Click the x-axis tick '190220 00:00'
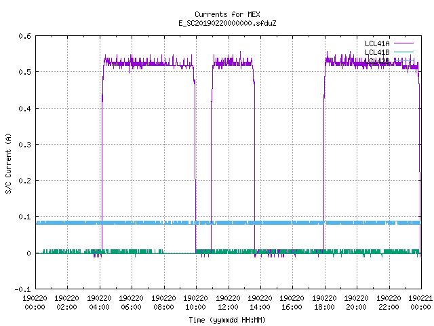The height and width of the screenshot is (326, 434). (35, 302)
